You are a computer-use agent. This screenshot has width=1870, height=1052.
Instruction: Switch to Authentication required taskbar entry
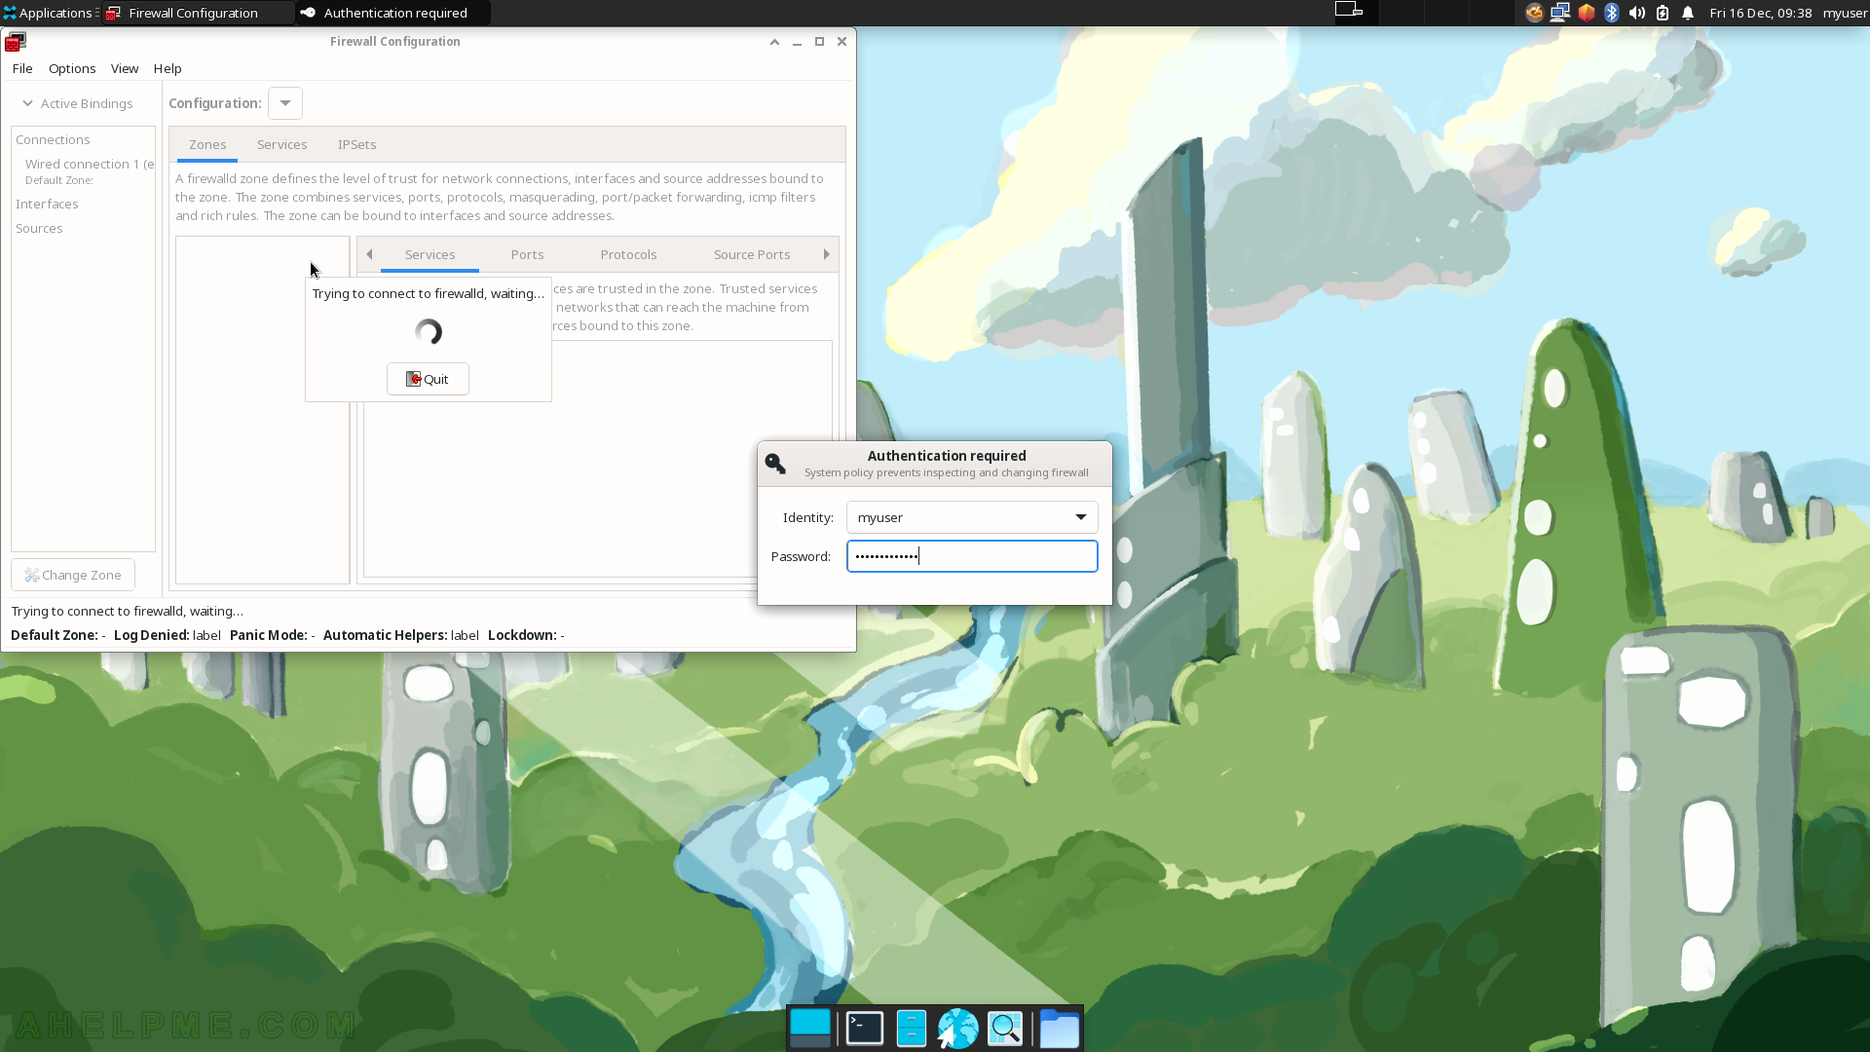pos(393,13)
